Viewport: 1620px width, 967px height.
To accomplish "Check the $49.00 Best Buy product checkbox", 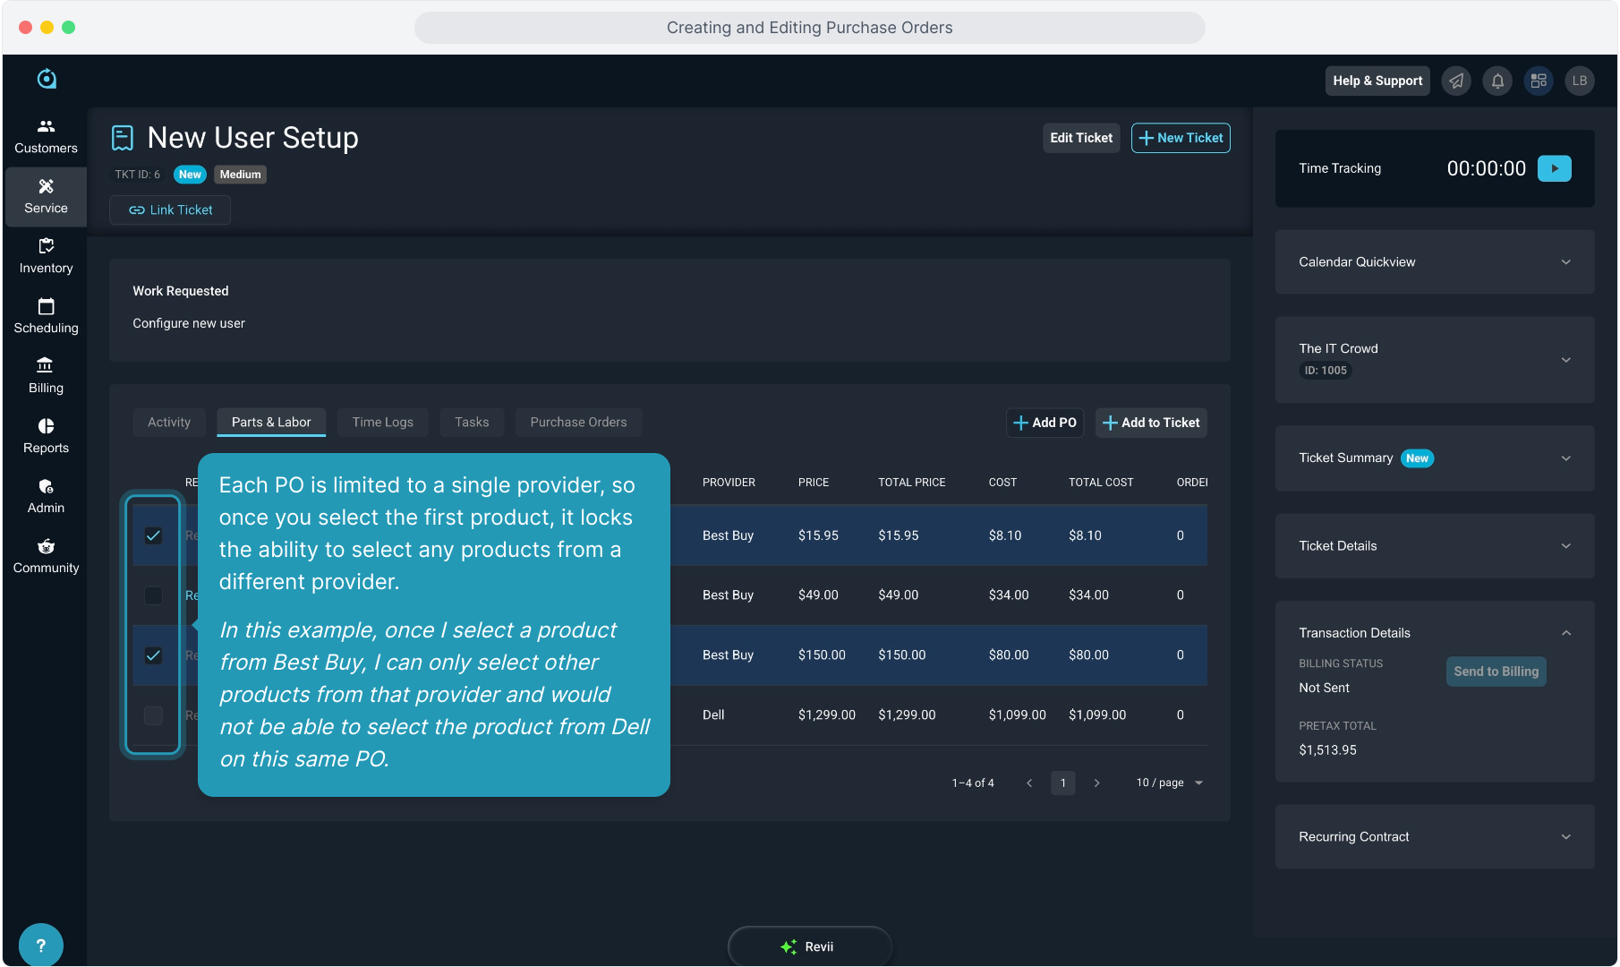I will tap(153, 595).
